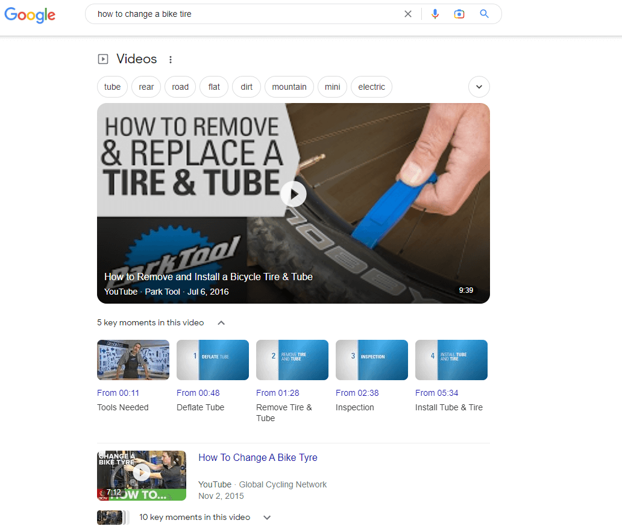
Task: Clear the search query with X icon
Action: (408, 14)
